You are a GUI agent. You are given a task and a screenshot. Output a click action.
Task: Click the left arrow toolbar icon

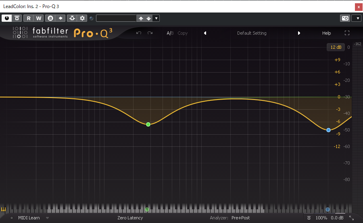[60, 18]
